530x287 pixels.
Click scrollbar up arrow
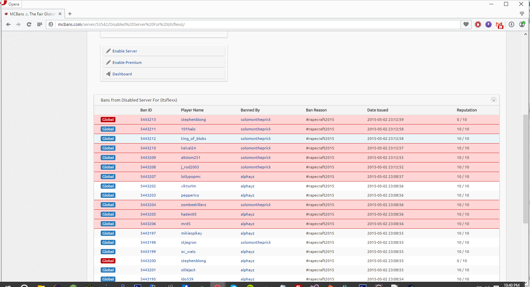[x=525, y=34]
